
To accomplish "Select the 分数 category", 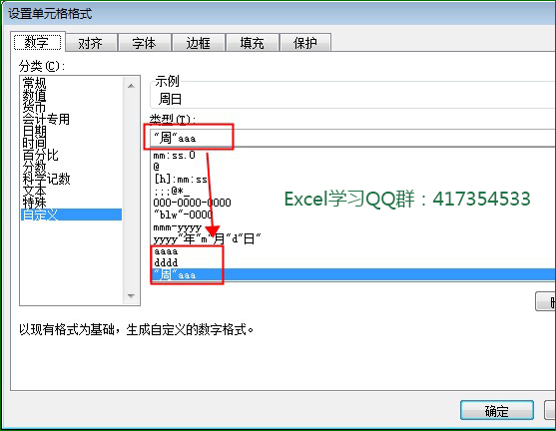I will coord(71,167).
